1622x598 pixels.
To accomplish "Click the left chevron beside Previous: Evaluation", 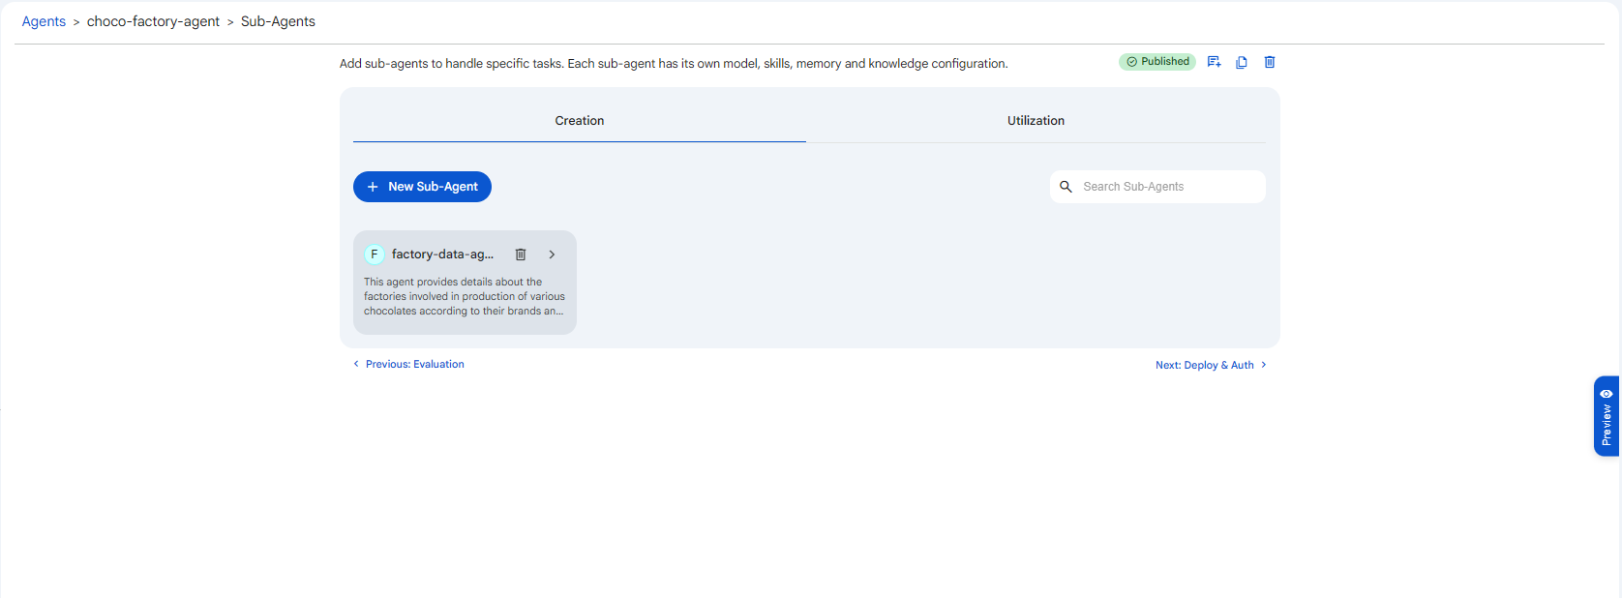I will click(356, 365).
